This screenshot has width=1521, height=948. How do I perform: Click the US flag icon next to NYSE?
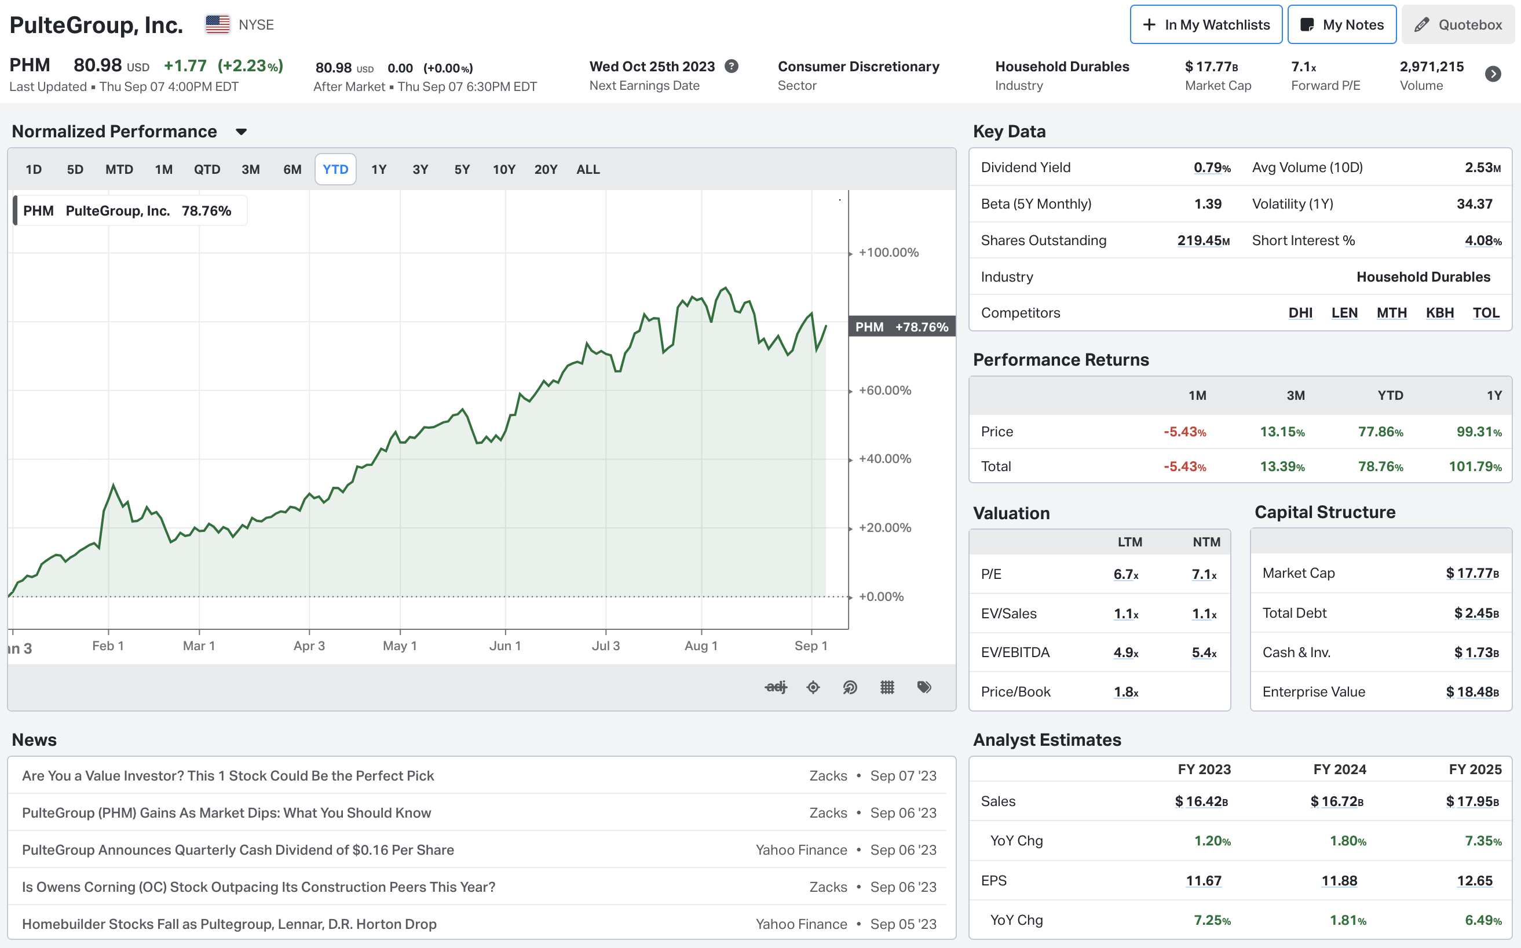(x=217, y=24)
